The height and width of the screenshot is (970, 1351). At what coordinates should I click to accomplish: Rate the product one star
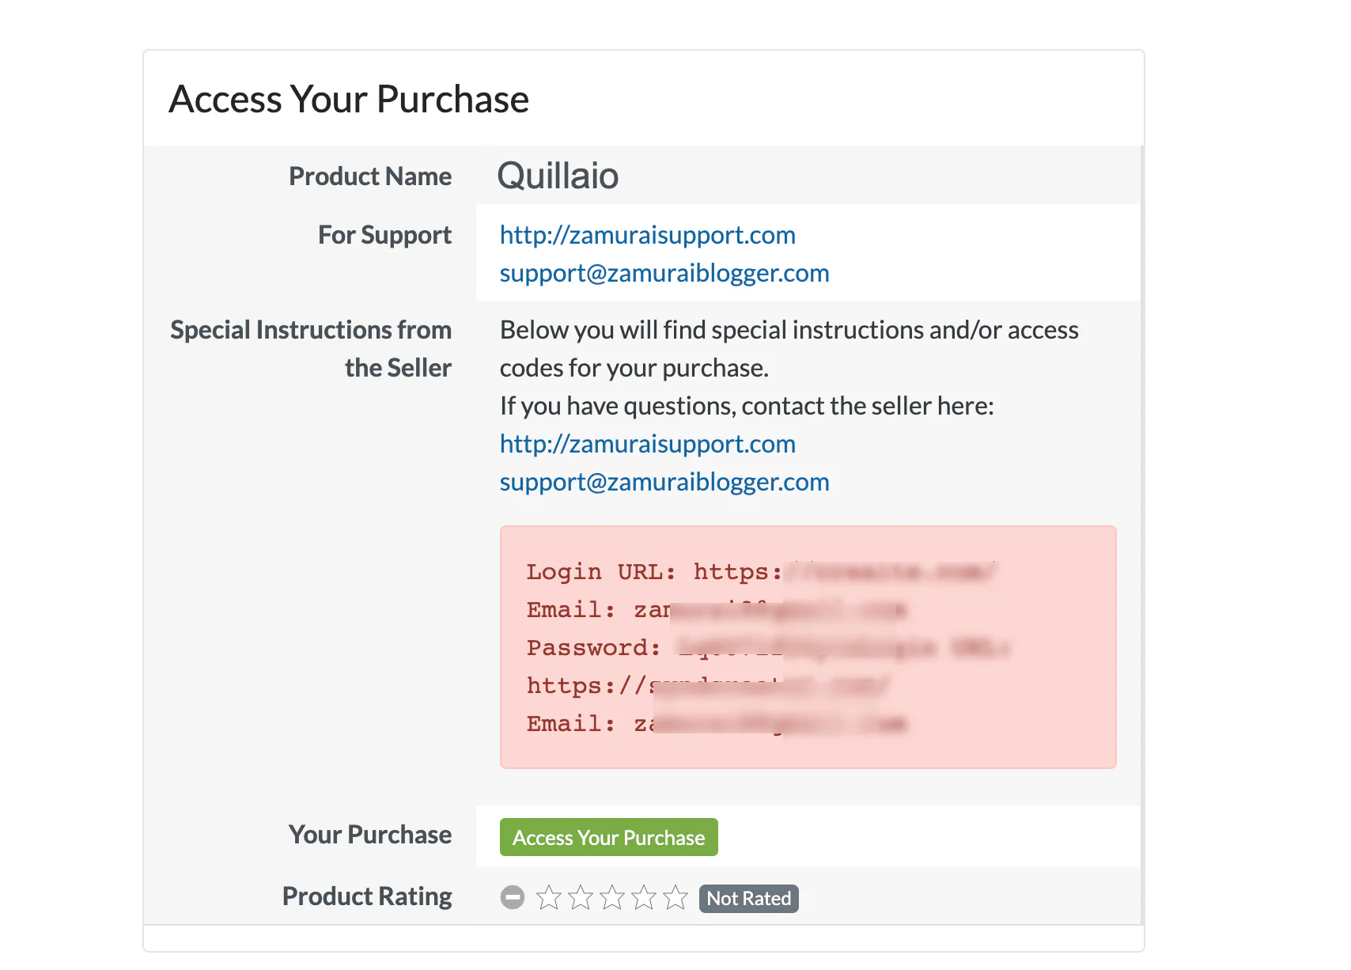click(x=549, y=897)
